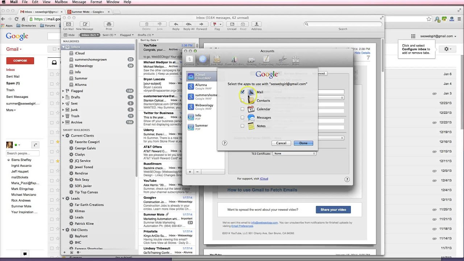Open the Sort by Date dropdown
Viewport: 464px width, 261px height.
tap(149, 40)
